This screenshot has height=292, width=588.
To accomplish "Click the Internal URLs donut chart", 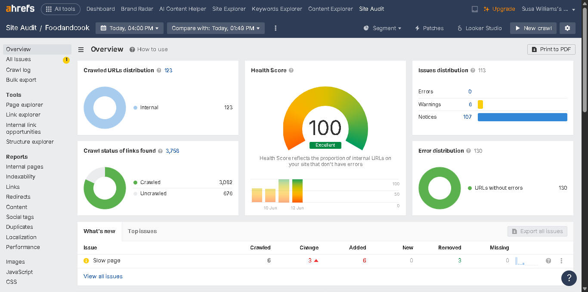I will 105,108.
